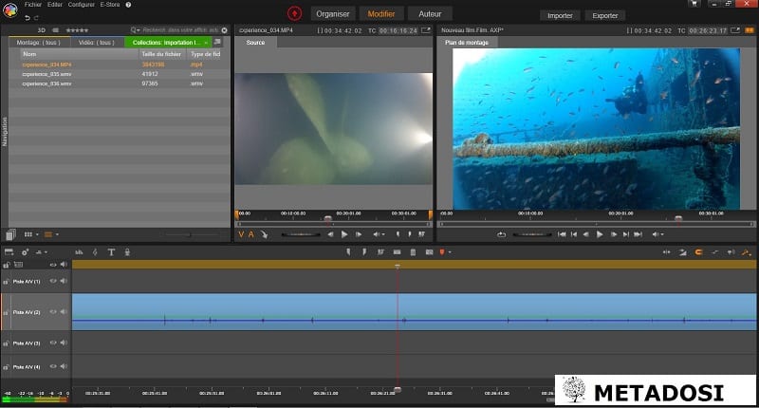Open the Editer menu
The image size is (759, 408).
coord(55,5)
